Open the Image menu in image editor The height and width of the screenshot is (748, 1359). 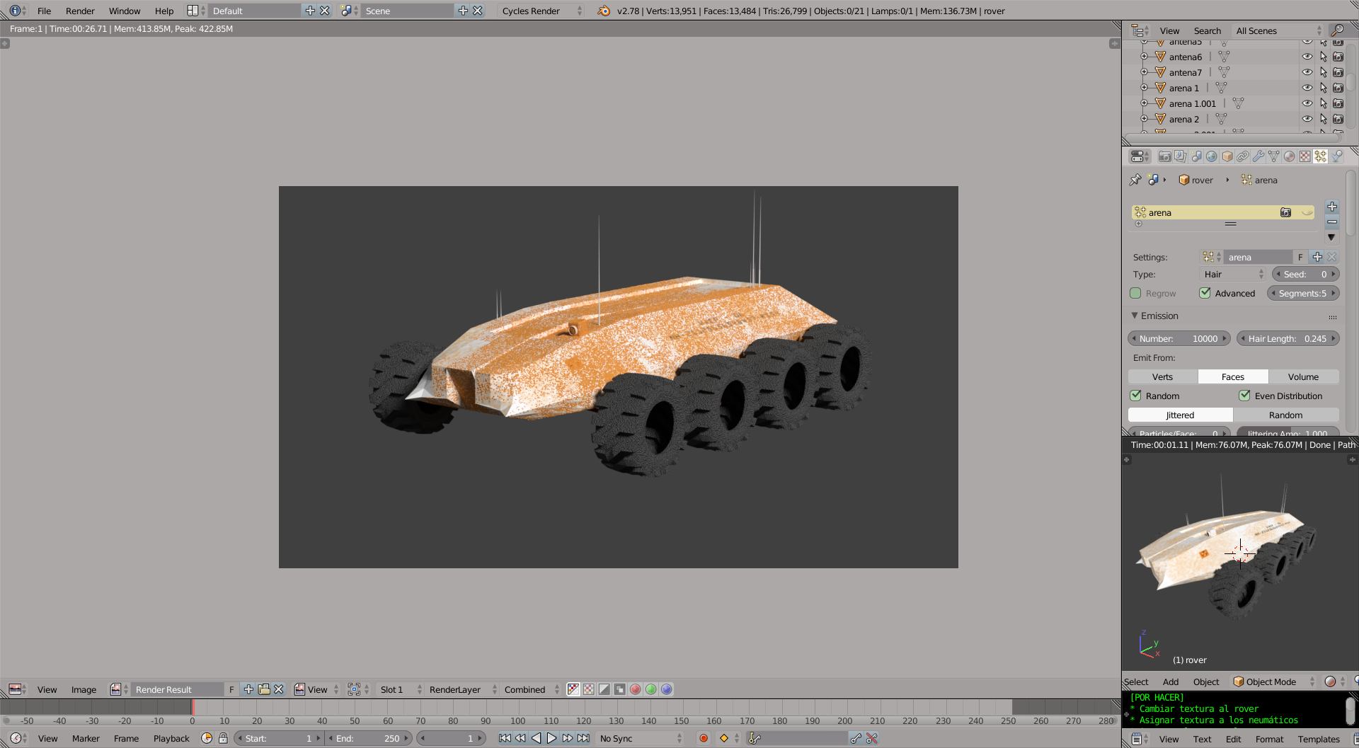pos(84,689)
